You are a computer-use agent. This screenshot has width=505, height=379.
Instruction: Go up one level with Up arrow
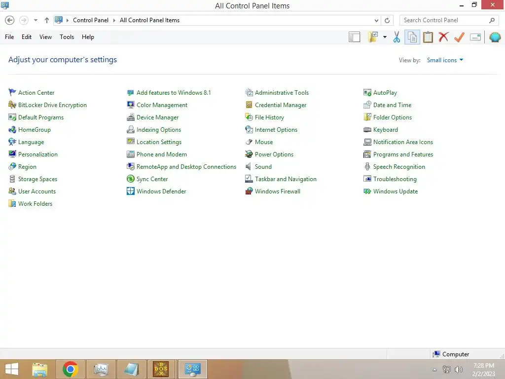point(47,20)
